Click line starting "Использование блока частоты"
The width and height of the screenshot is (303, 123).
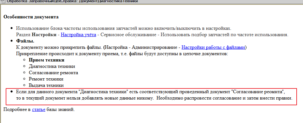click(124, 29)
